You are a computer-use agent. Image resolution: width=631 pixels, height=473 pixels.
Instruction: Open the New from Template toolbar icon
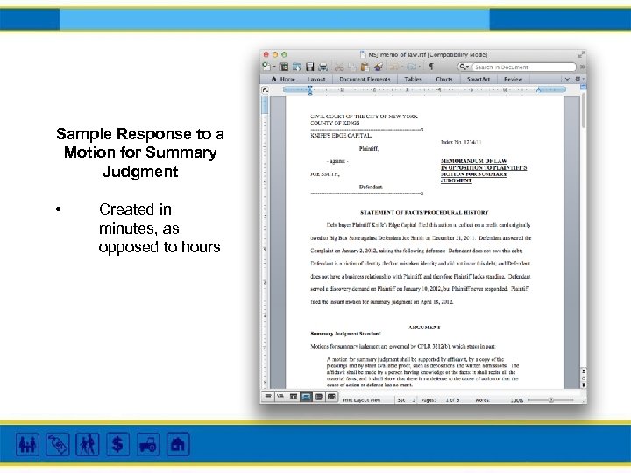coord(284,67)
